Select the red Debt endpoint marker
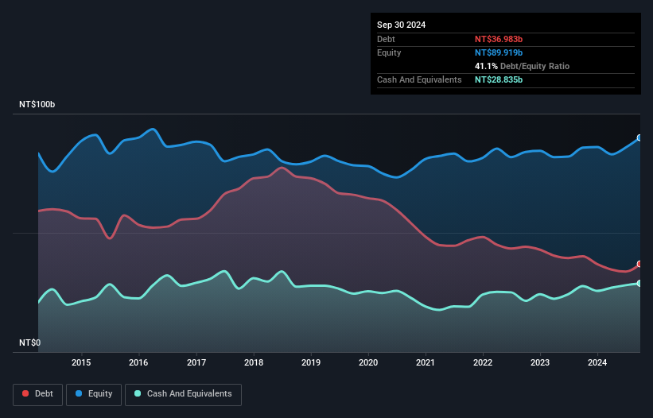Viewport: 653px width, 418px height. (639, 264)
